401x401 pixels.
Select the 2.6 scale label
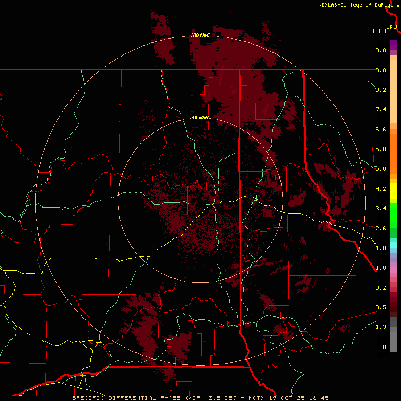[381, 229]
